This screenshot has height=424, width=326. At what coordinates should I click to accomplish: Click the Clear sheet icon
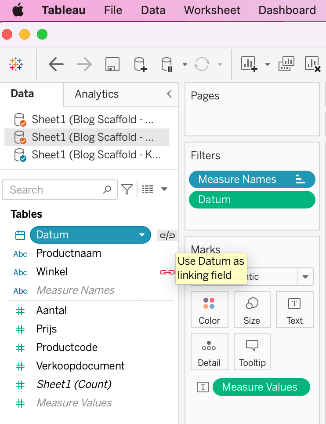point(313,64)
